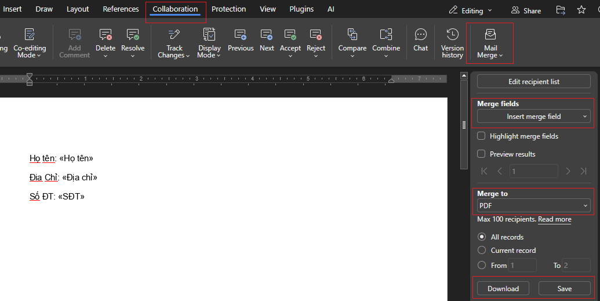This screenshot has height=301, width=600.
Task: Open the Chat panel
Action: click(x=420, y=40)
